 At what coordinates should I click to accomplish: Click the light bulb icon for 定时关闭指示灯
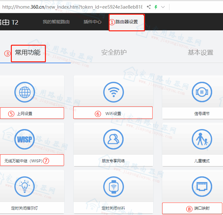(x=25, y=186)
